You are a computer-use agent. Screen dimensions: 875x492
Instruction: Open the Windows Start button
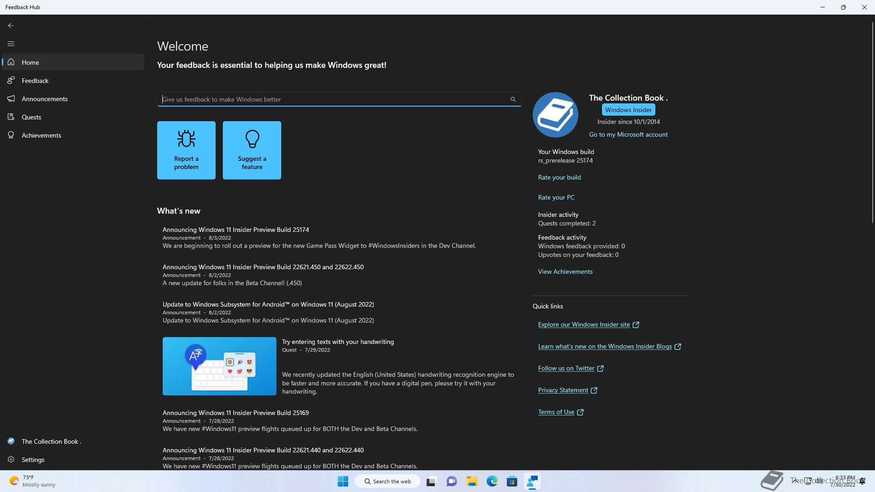click(x=343, y=481)
